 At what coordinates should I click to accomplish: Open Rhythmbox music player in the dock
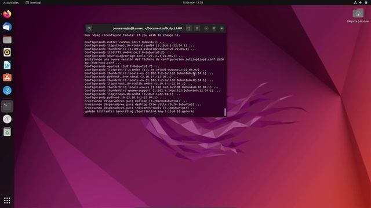pos(7,53)
